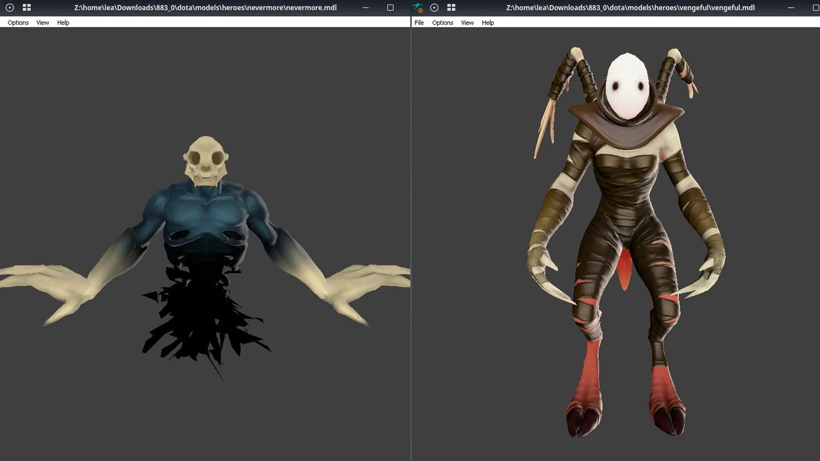Viewport: 820px width, 461px height.
Task: Minimize the vengeful.mdl window
Action: [x=791, y=8]
